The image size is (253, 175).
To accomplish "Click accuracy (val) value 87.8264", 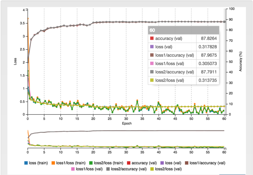I will (x=209, y=39).
